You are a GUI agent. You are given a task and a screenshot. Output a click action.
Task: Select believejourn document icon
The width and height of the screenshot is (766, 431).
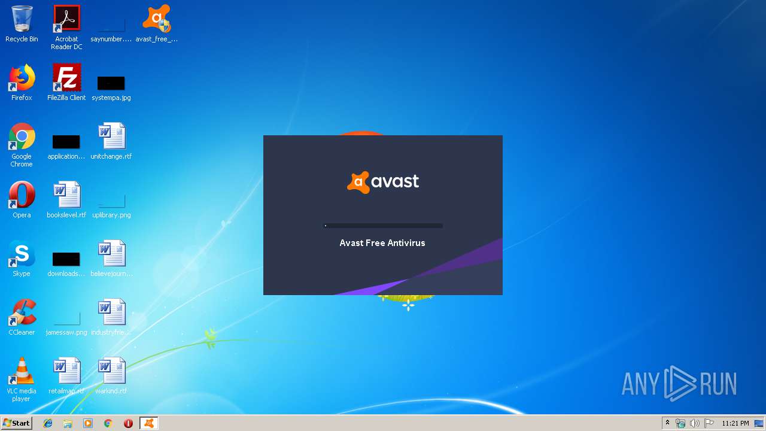111,259
